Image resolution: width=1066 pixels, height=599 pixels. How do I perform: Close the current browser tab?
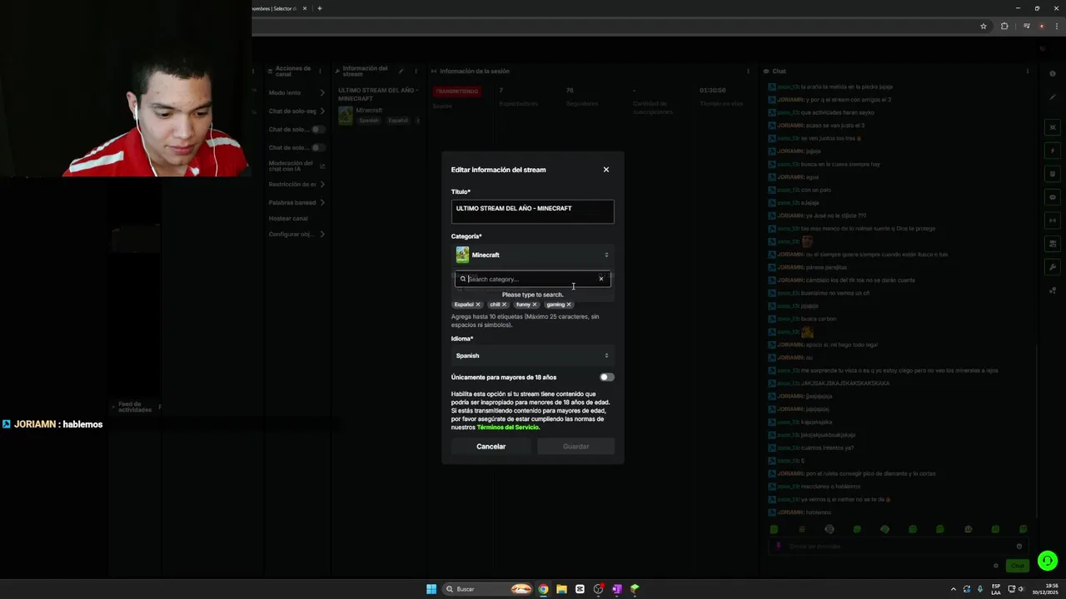(x=305, y=8)
